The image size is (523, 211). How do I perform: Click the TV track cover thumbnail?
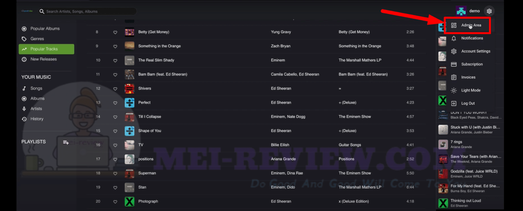pos(129,145)
